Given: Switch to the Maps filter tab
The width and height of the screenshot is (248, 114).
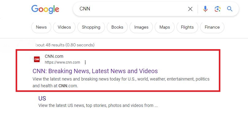Looking at the screenshot, I should click(x=165, y=27).
